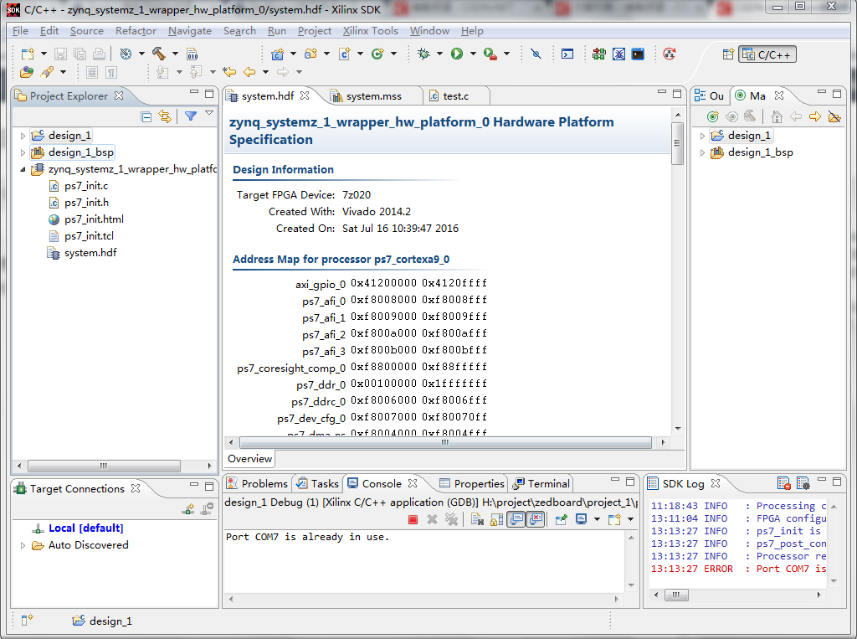Click the black terminal toolbar icon
This screenshot has width=857, height=639.
[x=637, y=54]
